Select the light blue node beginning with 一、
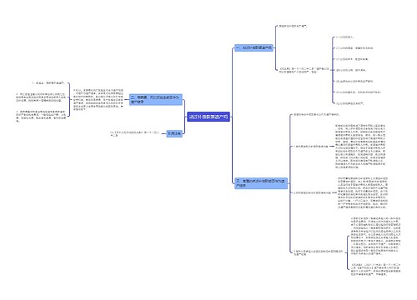 coord(254,47)
